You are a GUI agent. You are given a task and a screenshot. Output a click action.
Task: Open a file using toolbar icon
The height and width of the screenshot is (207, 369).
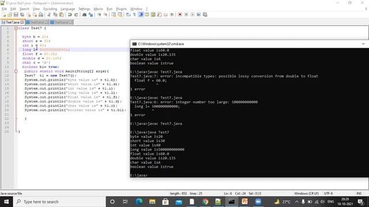coord(10,14)
